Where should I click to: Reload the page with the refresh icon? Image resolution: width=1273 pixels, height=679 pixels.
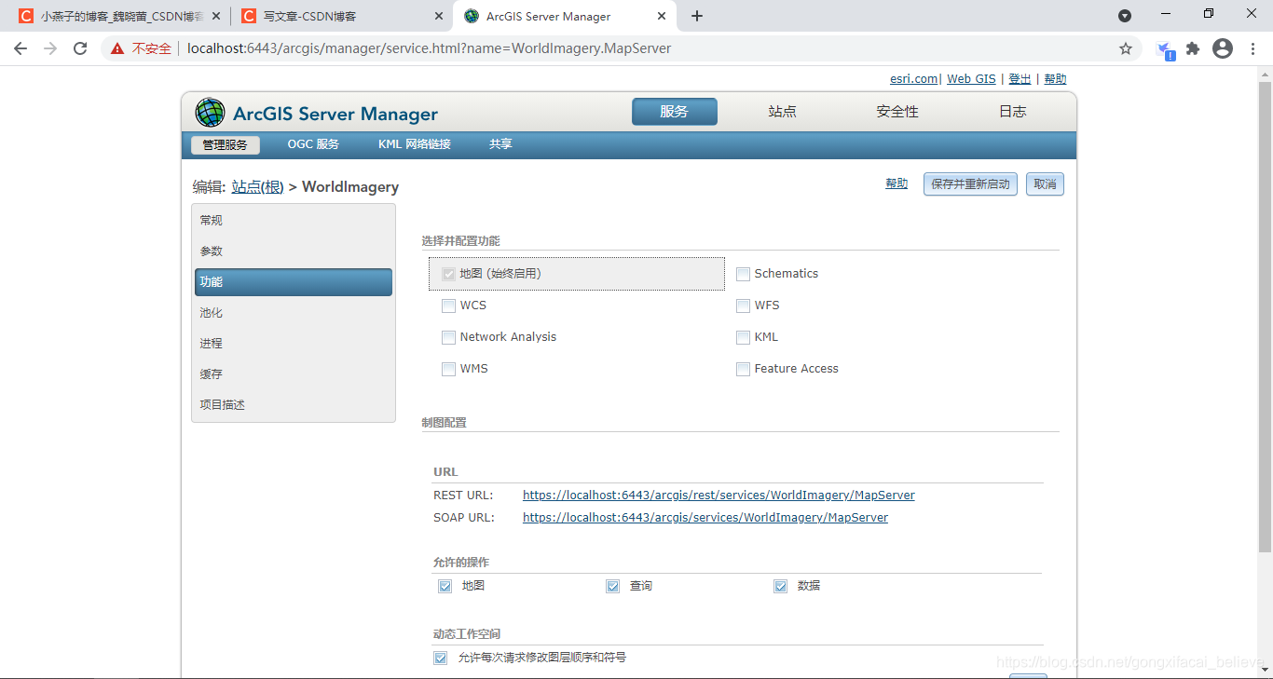tap(80, 48)
